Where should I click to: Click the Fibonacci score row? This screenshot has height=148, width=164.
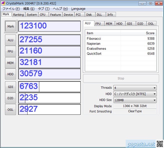pyautogui.click(x=120, y=39)
